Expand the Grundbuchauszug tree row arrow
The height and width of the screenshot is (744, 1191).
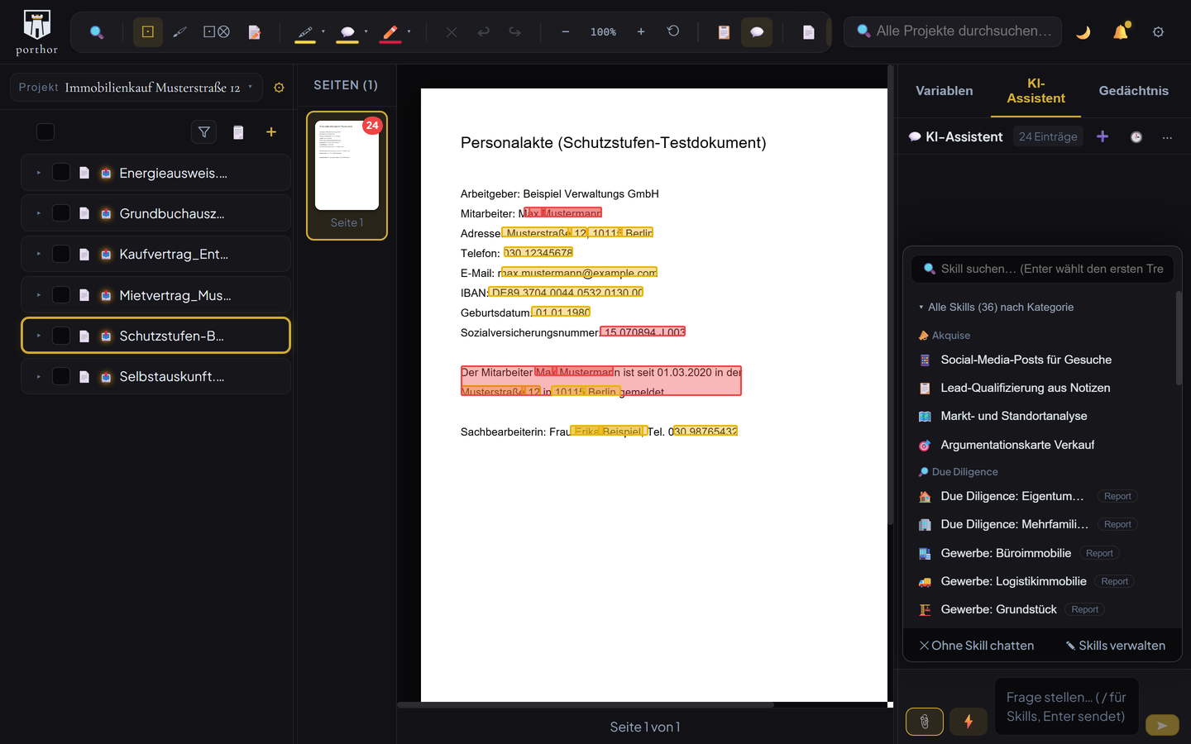(38, 213)
